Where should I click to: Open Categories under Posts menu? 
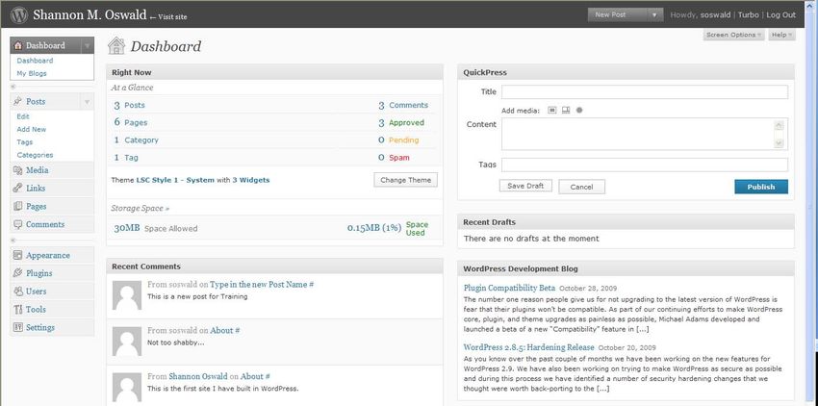[35, 155]
